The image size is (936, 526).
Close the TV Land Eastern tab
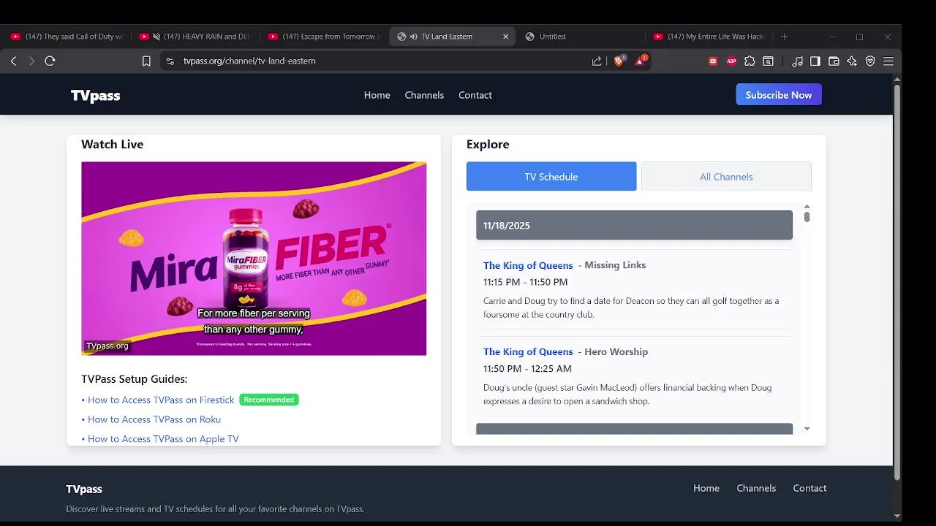pos(505,37)
